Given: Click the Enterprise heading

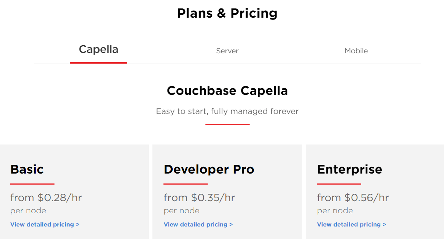Looking at the screenshot, I should coord(349,169).
